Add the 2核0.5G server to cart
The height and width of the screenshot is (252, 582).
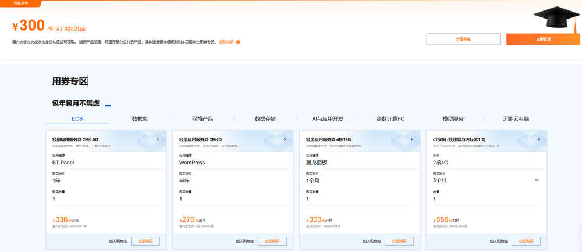click(x=118, y=241)
